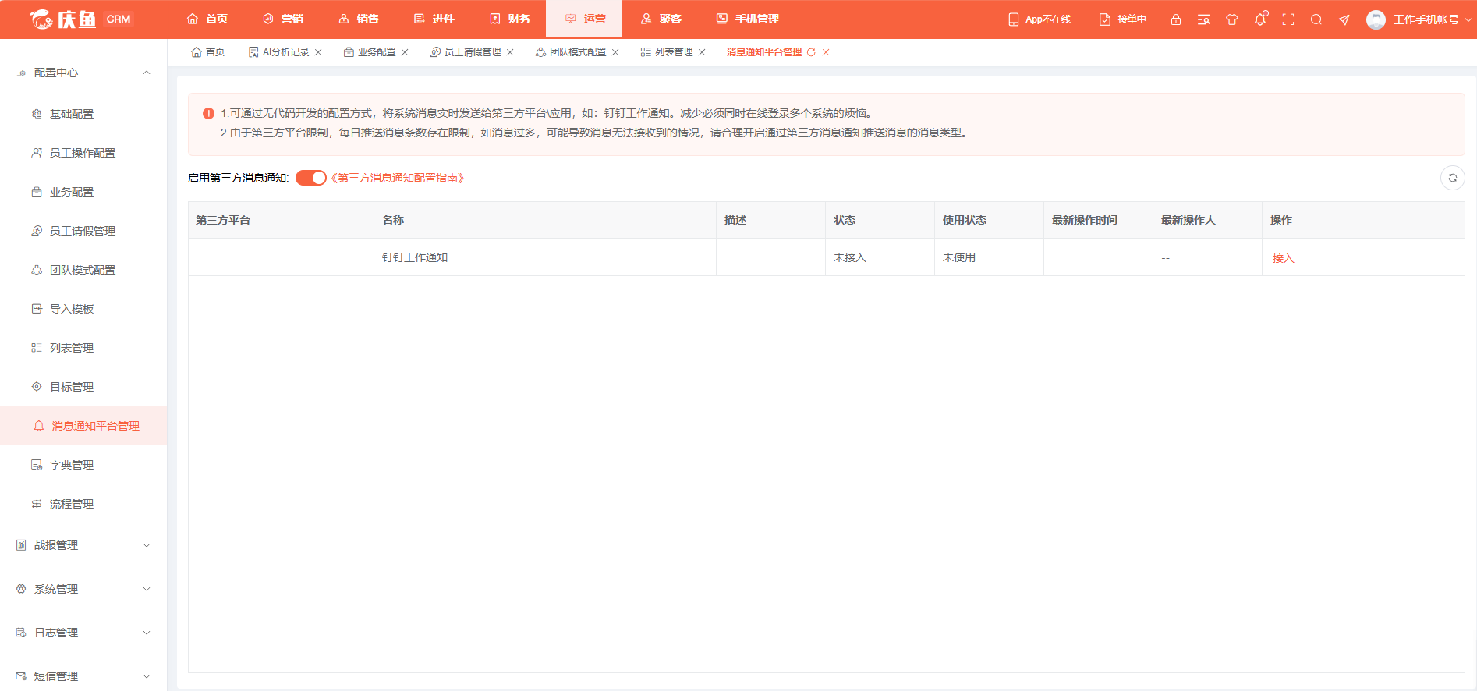Open 目标管理 in sidebar
This screenshot has height=691, width=1477.
coord(83,387)
